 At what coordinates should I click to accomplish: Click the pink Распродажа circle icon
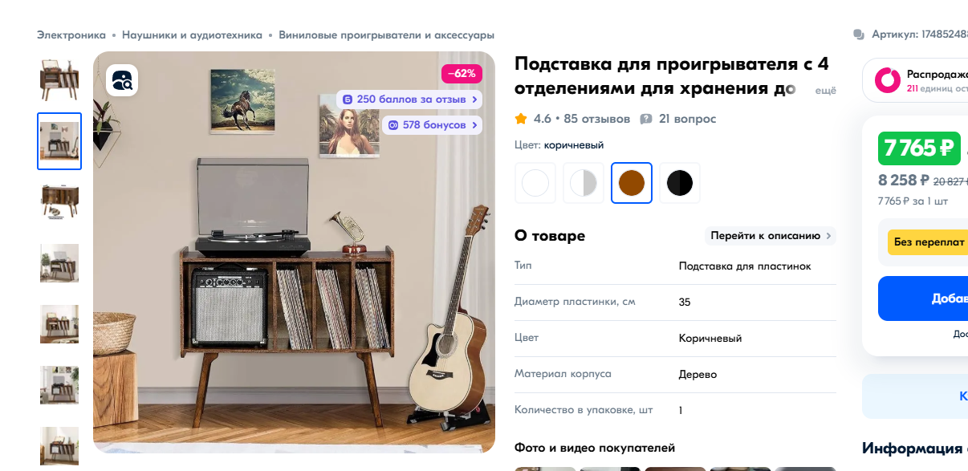tap(888, 80)
